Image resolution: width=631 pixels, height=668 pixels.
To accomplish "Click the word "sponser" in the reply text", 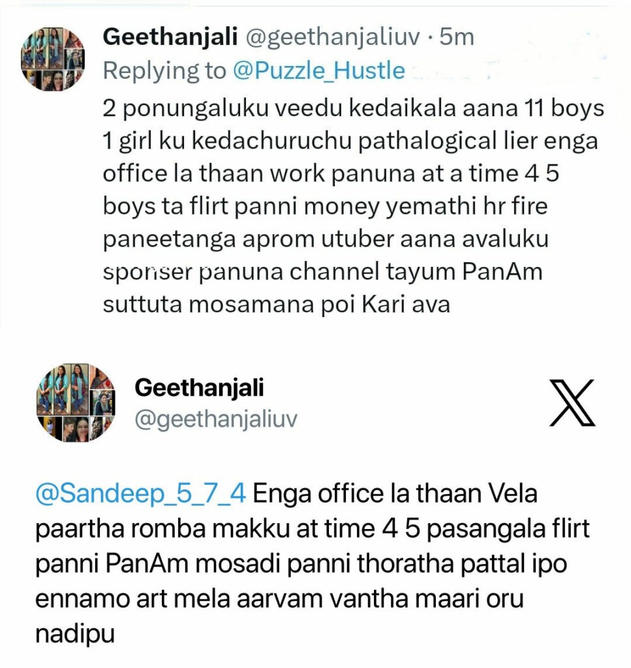I will (x=147, y=272).
